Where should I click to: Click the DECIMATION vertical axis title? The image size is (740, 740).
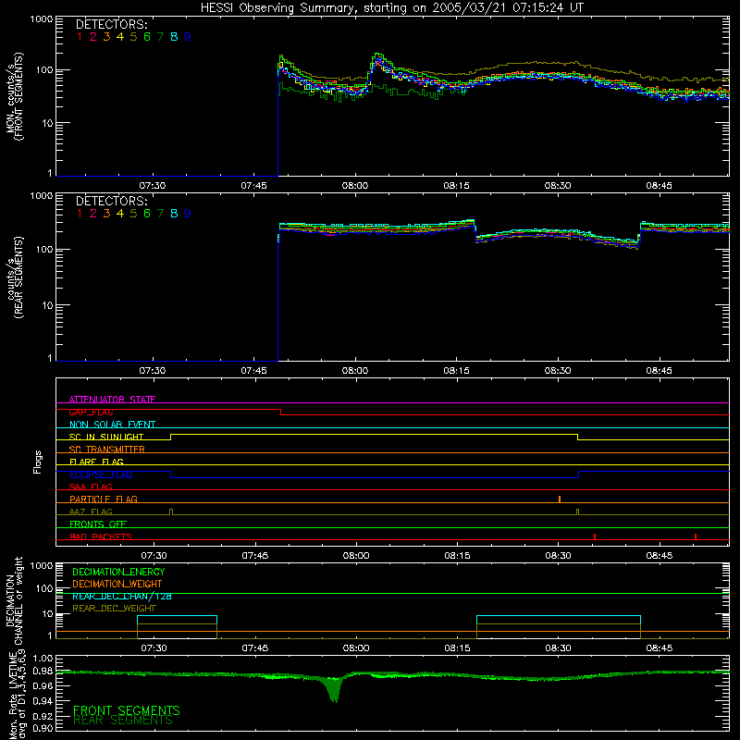pyautogui.click(x=10, y=600)
